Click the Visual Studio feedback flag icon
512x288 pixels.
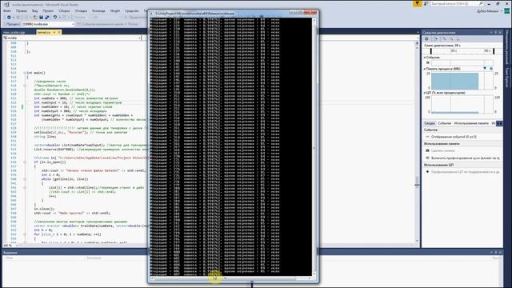tap(418, 3)
